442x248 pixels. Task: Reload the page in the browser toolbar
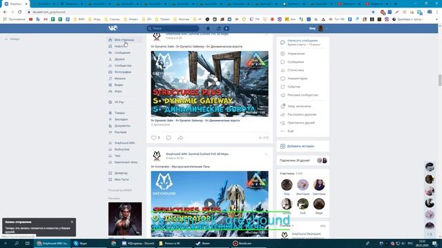point(20,12)
